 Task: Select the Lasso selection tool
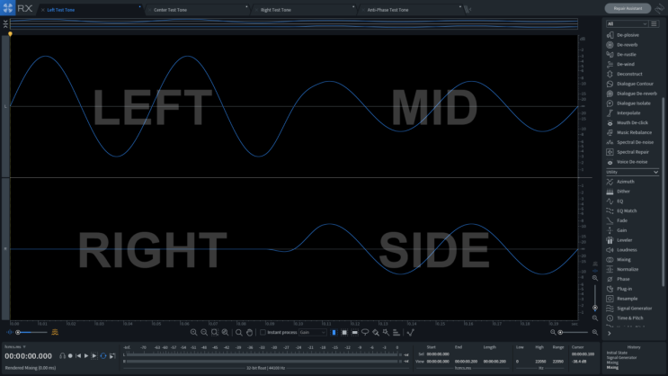tap(365, 333)
